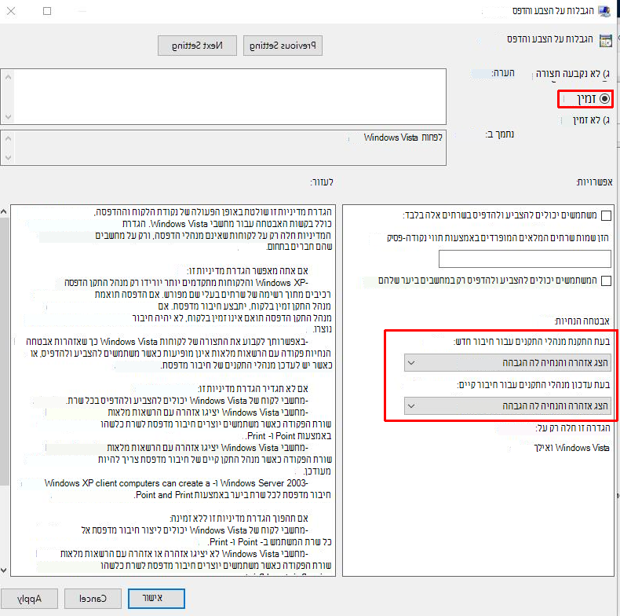Confirm with the אישור button
This screenshot has height=616, width=620.
(x=156, y=598)
